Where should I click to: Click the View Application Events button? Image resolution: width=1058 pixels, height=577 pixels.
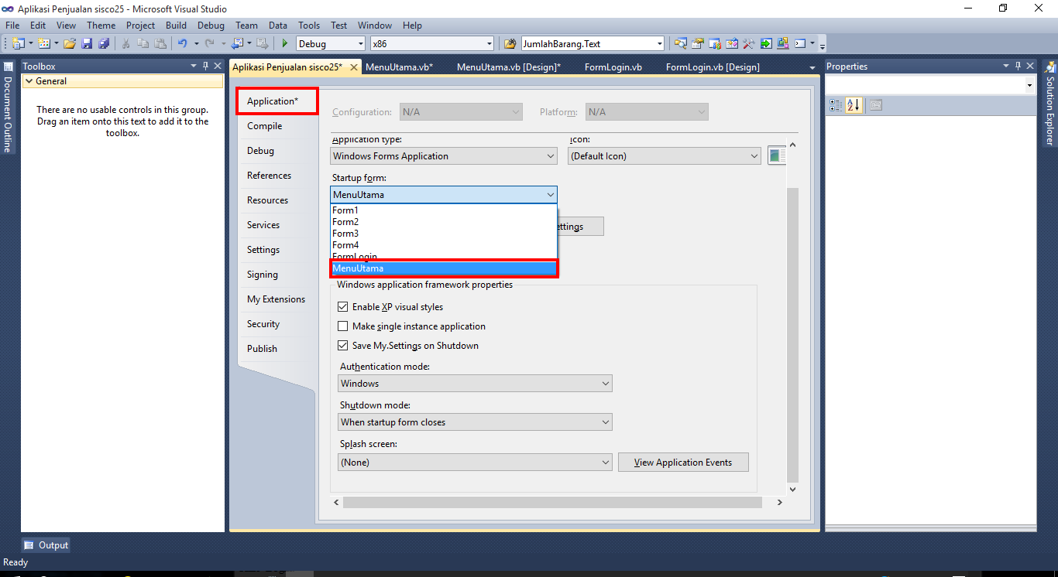682,462
